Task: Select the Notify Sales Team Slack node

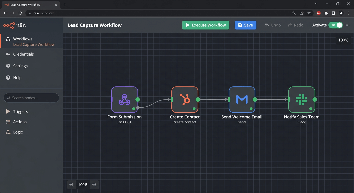Action: click(302, 100)
